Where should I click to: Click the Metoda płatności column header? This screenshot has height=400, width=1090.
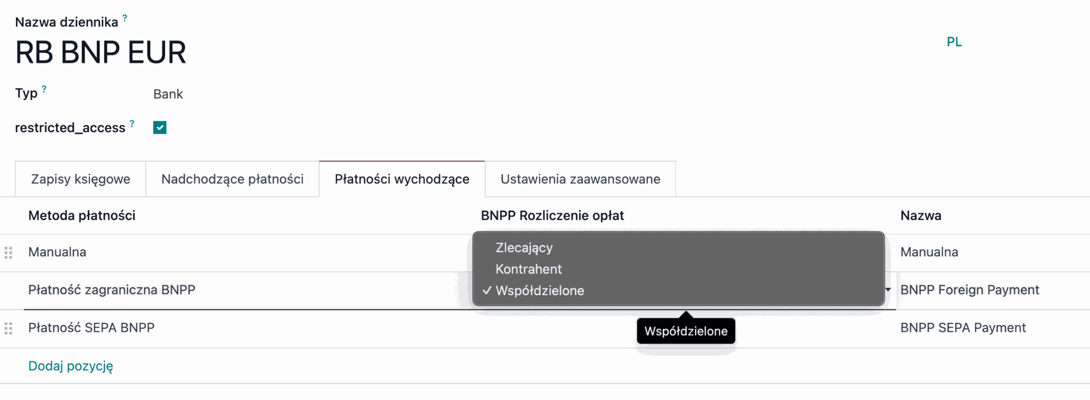(82, 216)
